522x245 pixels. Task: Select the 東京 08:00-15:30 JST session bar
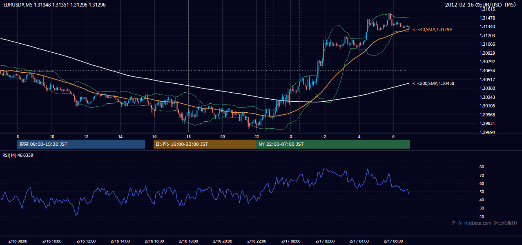coord(81,144)
